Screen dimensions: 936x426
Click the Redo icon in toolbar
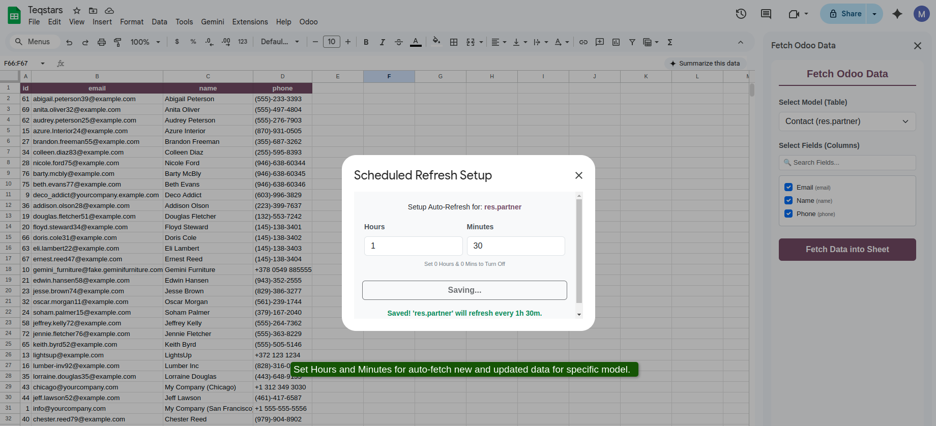tap(85, 42)
